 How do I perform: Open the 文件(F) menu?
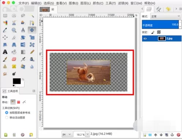[23, 3]
